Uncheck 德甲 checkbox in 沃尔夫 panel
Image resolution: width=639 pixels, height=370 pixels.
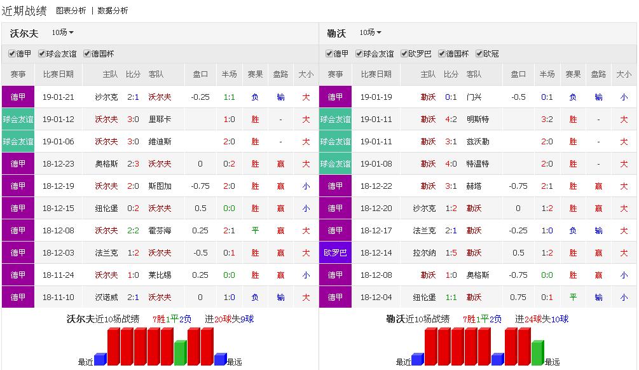click(12, 54)
